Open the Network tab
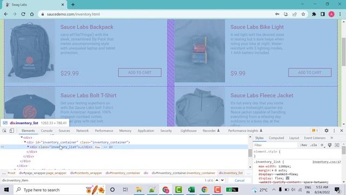This screenshot has width=346, height=195. [x=82, y=131]
